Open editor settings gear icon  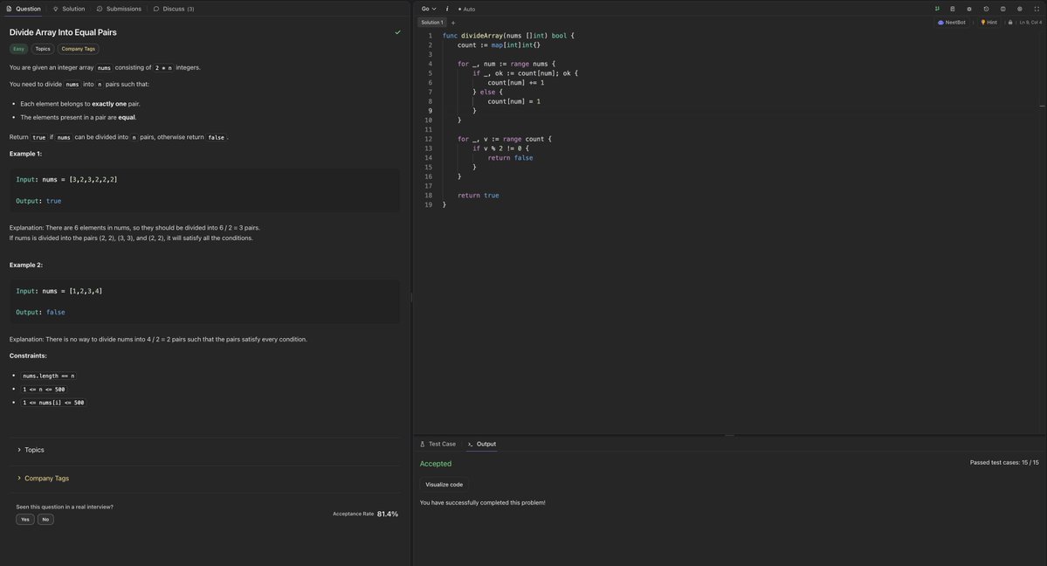point(969,9)
